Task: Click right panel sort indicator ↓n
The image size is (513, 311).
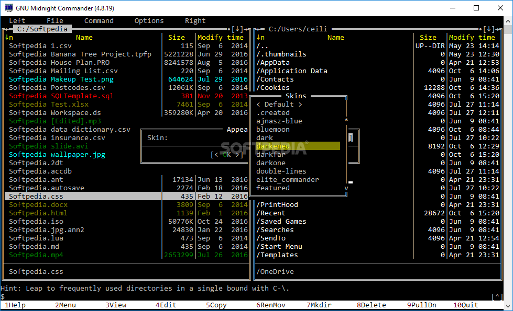Action: pos(260,38)
